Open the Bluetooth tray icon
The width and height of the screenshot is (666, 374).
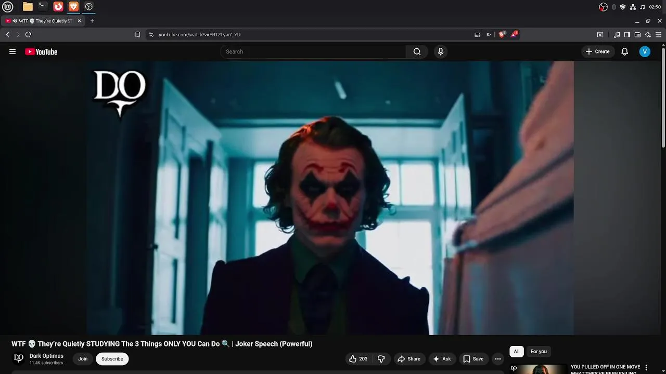(614, 7)
